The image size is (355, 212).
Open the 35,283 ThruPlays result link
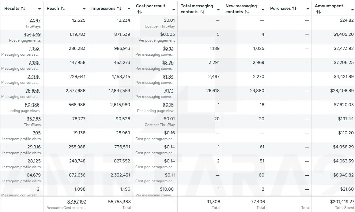point(34,119)
